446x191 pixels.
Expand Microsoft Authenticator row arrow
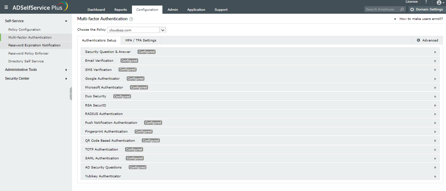coord(435,88)
